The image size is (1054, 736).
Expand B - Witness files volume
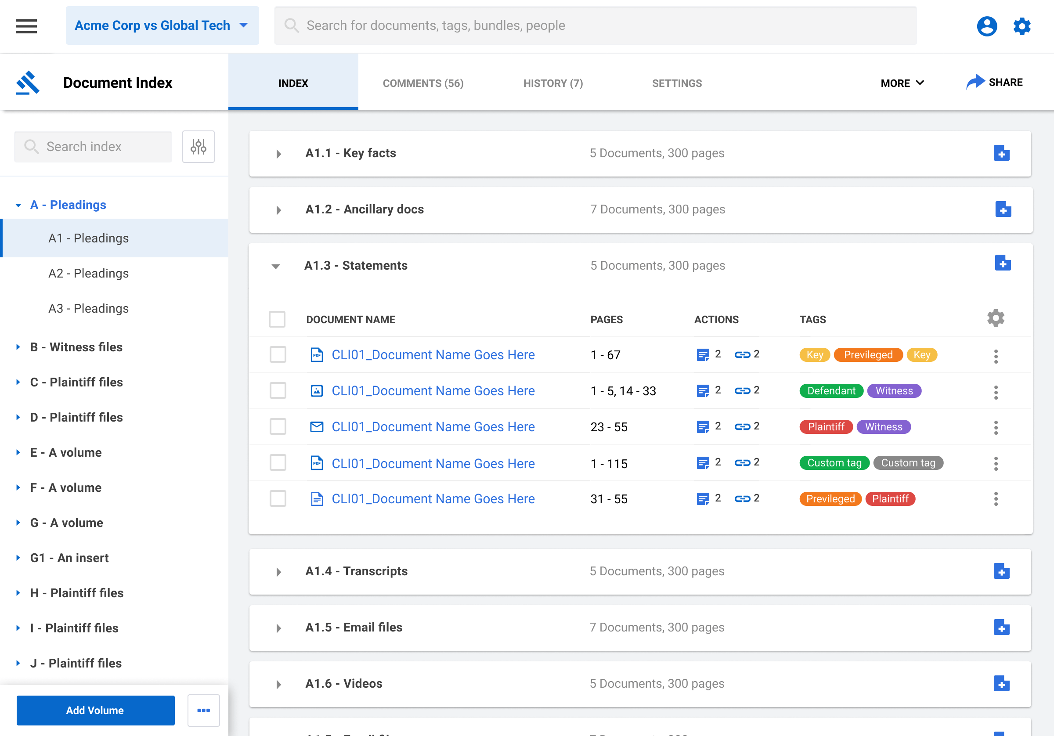click(x=18, y=347)
